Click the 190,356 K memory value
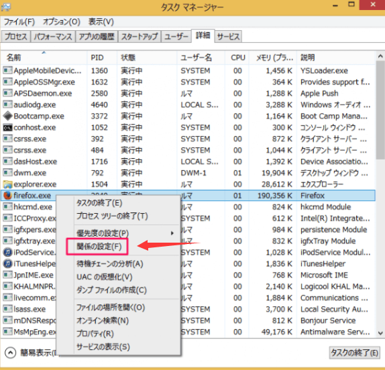 tap(275, 196)
